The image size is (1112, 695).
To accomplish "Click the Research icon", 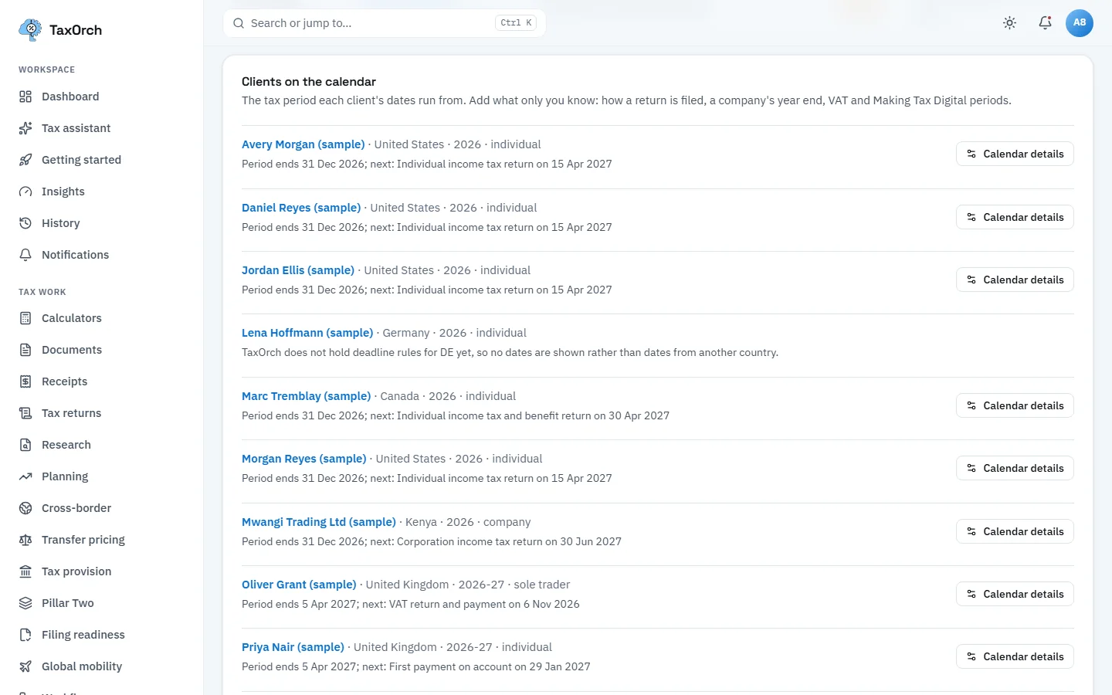I will coord(25,445).
